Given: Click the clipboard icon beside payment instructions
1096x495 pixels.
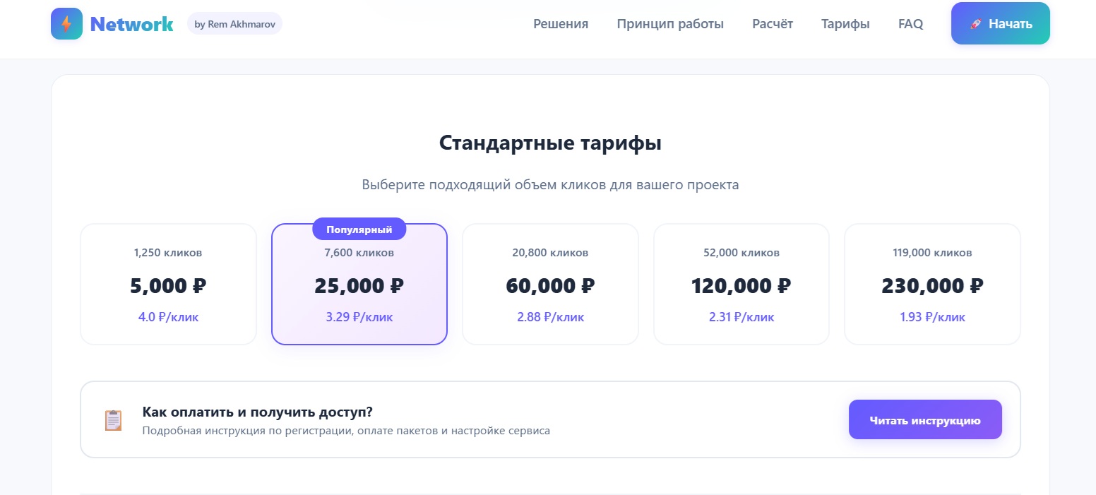Looking at the screenshot, I should click(113, 420).
